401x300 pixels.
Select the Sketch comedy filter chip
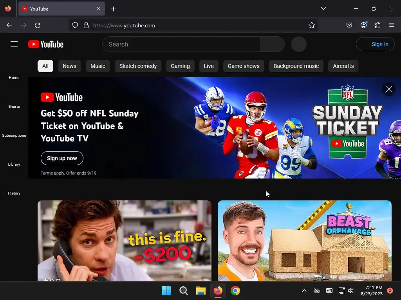pos(138,66)
